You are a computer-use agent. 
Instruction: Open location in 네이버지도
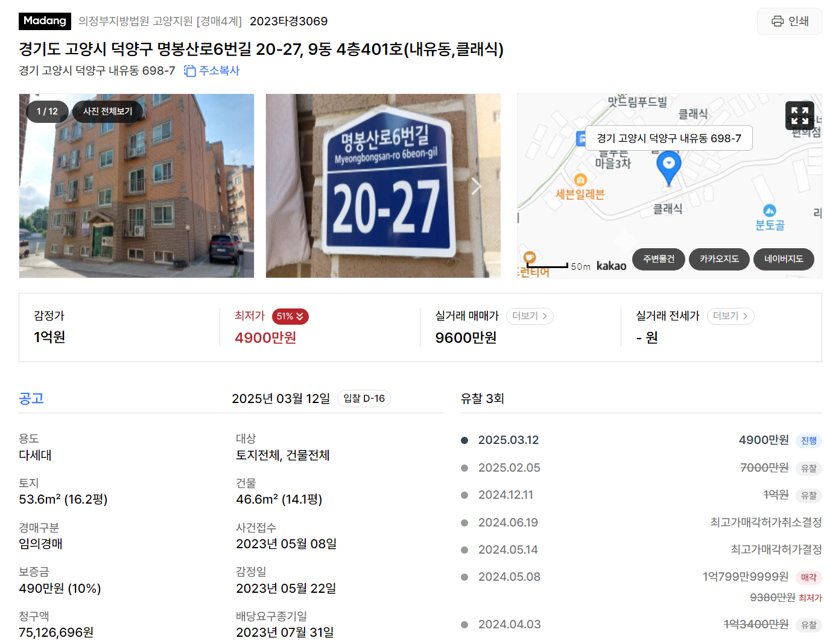784,259
